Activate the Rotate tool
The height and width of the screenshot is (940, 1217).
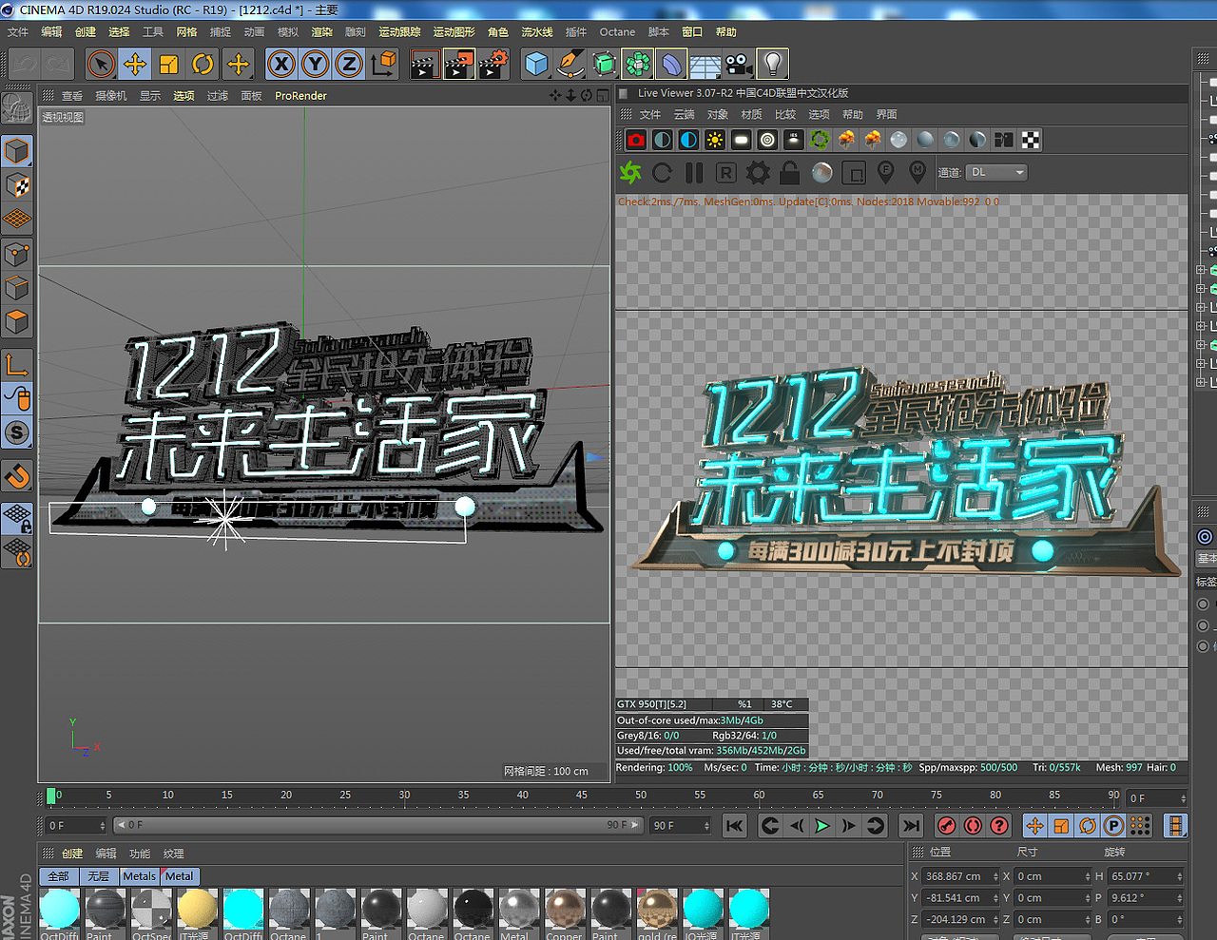tap(203, 64)
